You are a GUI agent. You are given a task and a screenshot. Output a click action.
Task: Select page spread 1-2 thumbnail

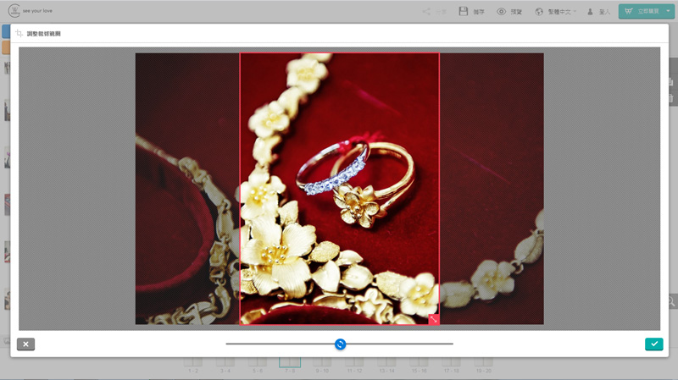pos(193,363)
